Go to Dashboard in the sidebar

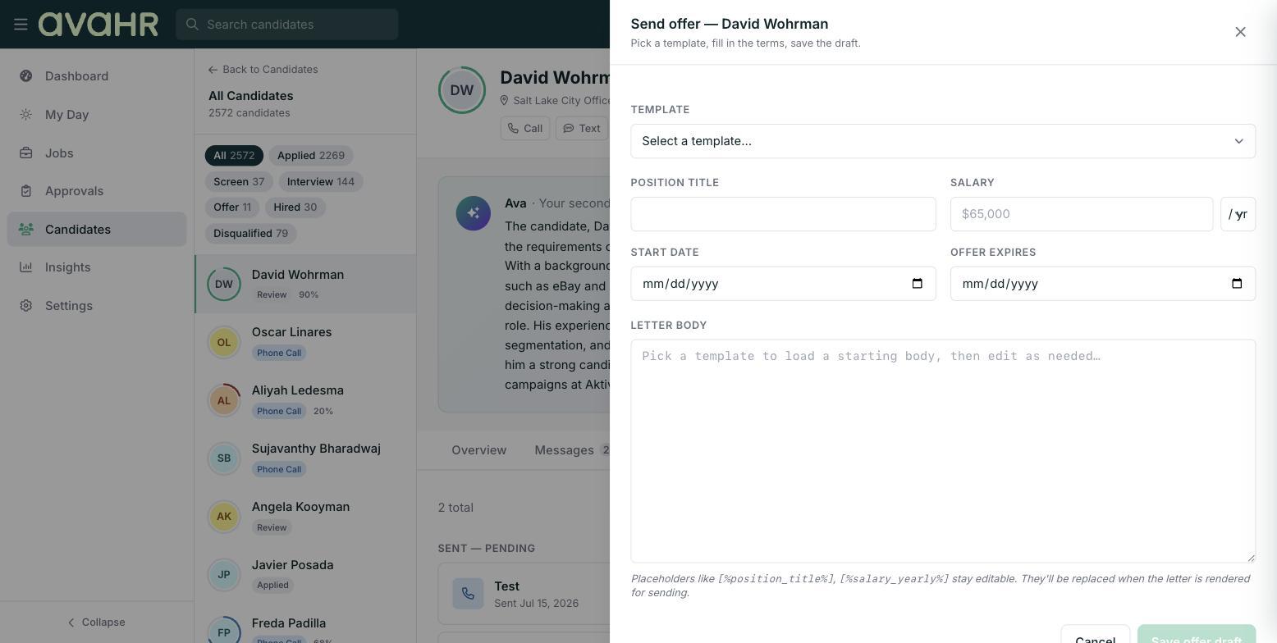[97, 76]
